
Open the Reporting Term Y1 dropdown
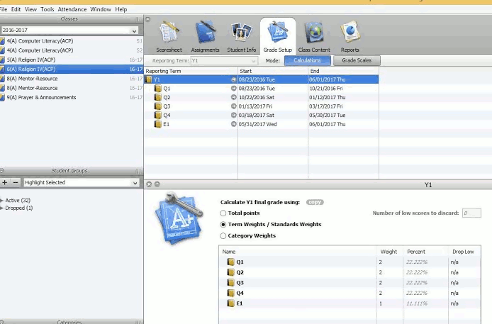pyautogui.click(x=224, y=60)
